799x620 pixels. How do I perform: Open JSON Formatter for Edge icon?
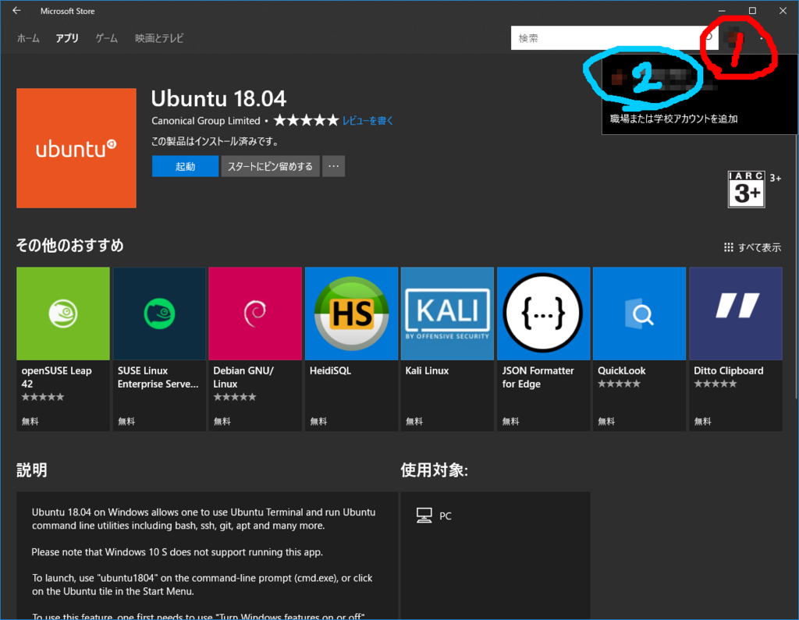544,314
